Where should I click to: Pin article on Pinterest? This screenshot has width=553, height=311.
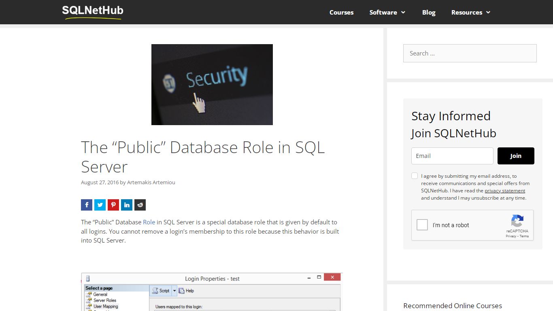(113, 205)
